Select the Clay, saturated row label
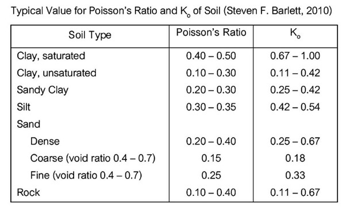Image resolution: width=346 pixels, height=209 pixels. click(51, 56)
